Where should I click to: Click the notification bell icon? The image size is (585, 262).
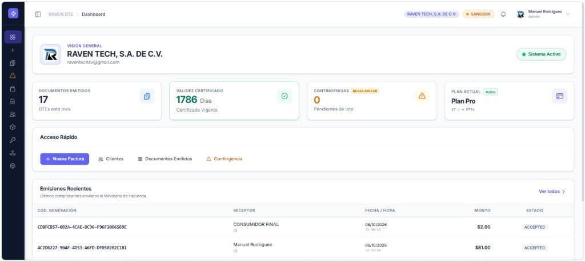pyautogui.click(x=503, y=14)
